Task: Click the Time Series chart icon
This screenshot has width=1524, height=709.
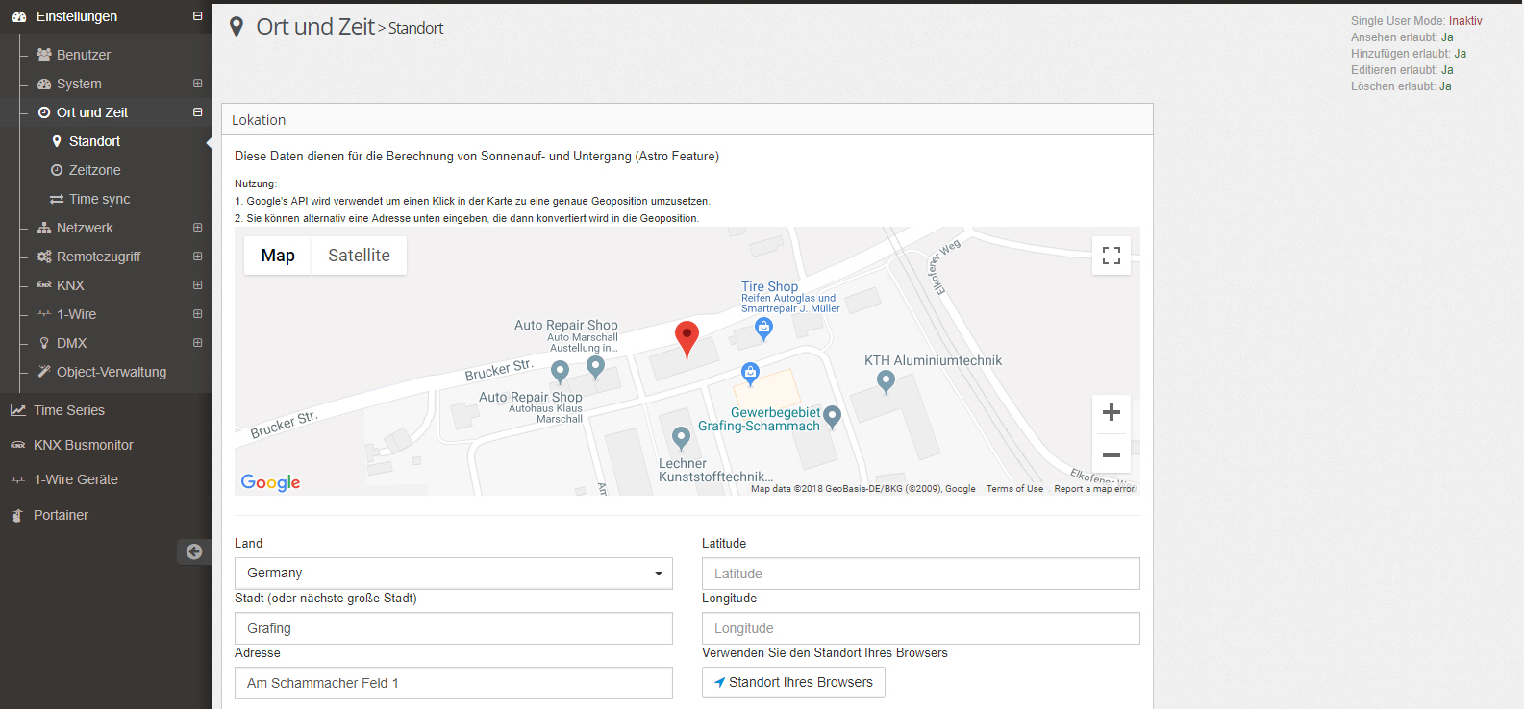Action: (18, 410)
